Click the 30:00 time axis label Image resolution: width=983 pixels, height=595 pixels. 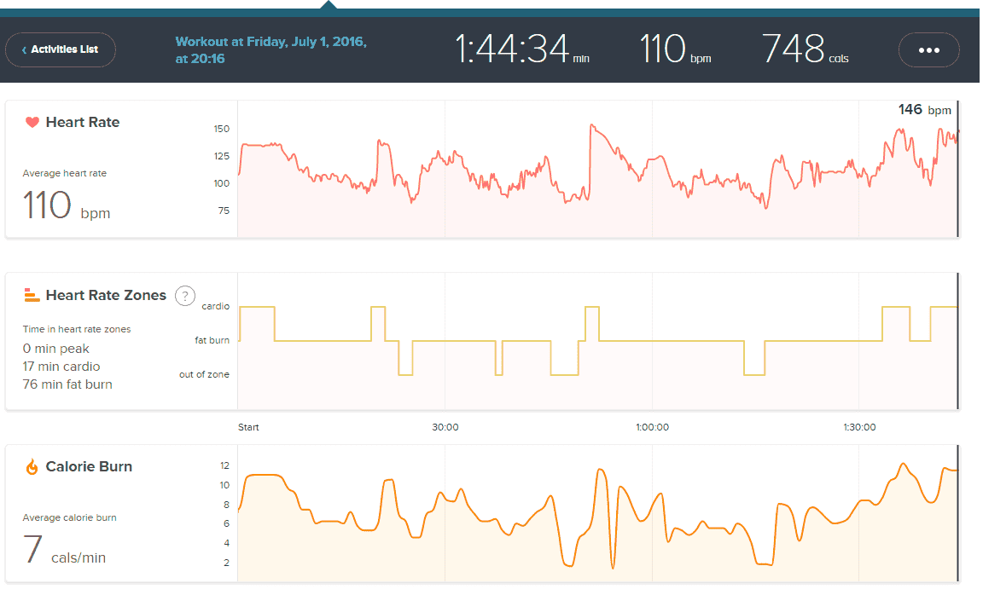pyautogui.click(x=445, y=427)
